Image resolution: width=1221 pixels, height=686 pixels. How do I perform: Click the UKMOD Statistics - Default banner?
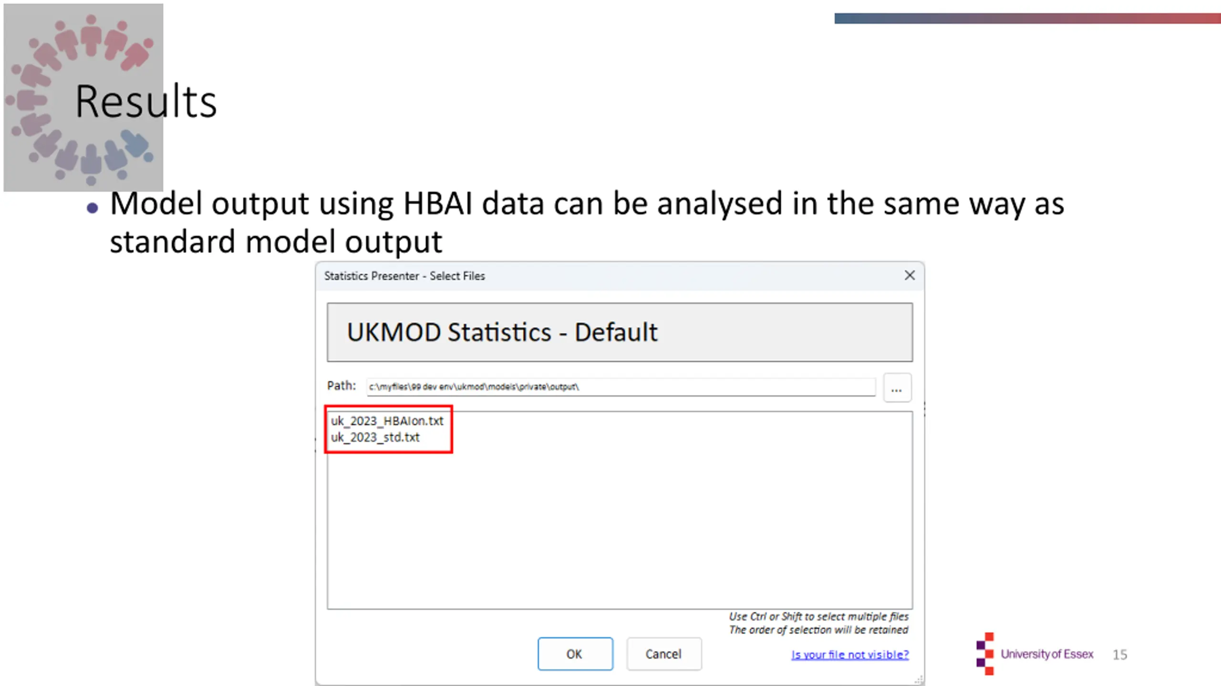620,332
